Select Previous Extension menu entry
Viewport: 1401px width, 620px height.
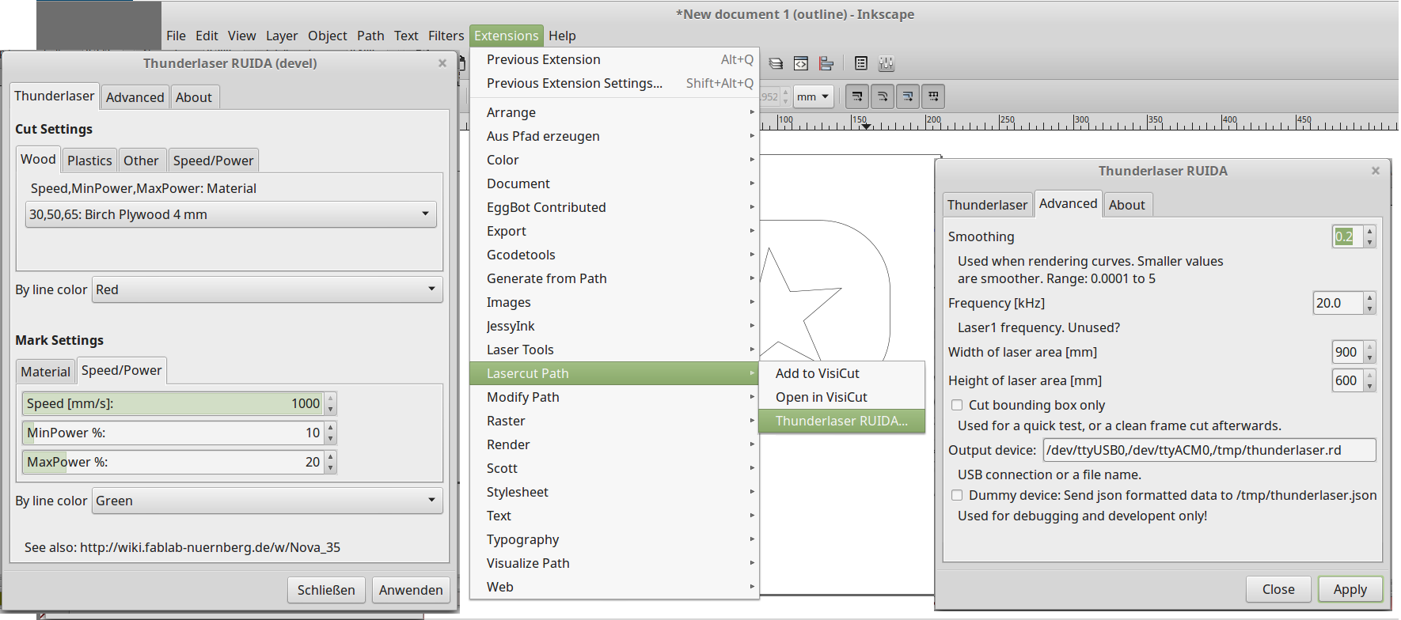(x=614, y=59)
